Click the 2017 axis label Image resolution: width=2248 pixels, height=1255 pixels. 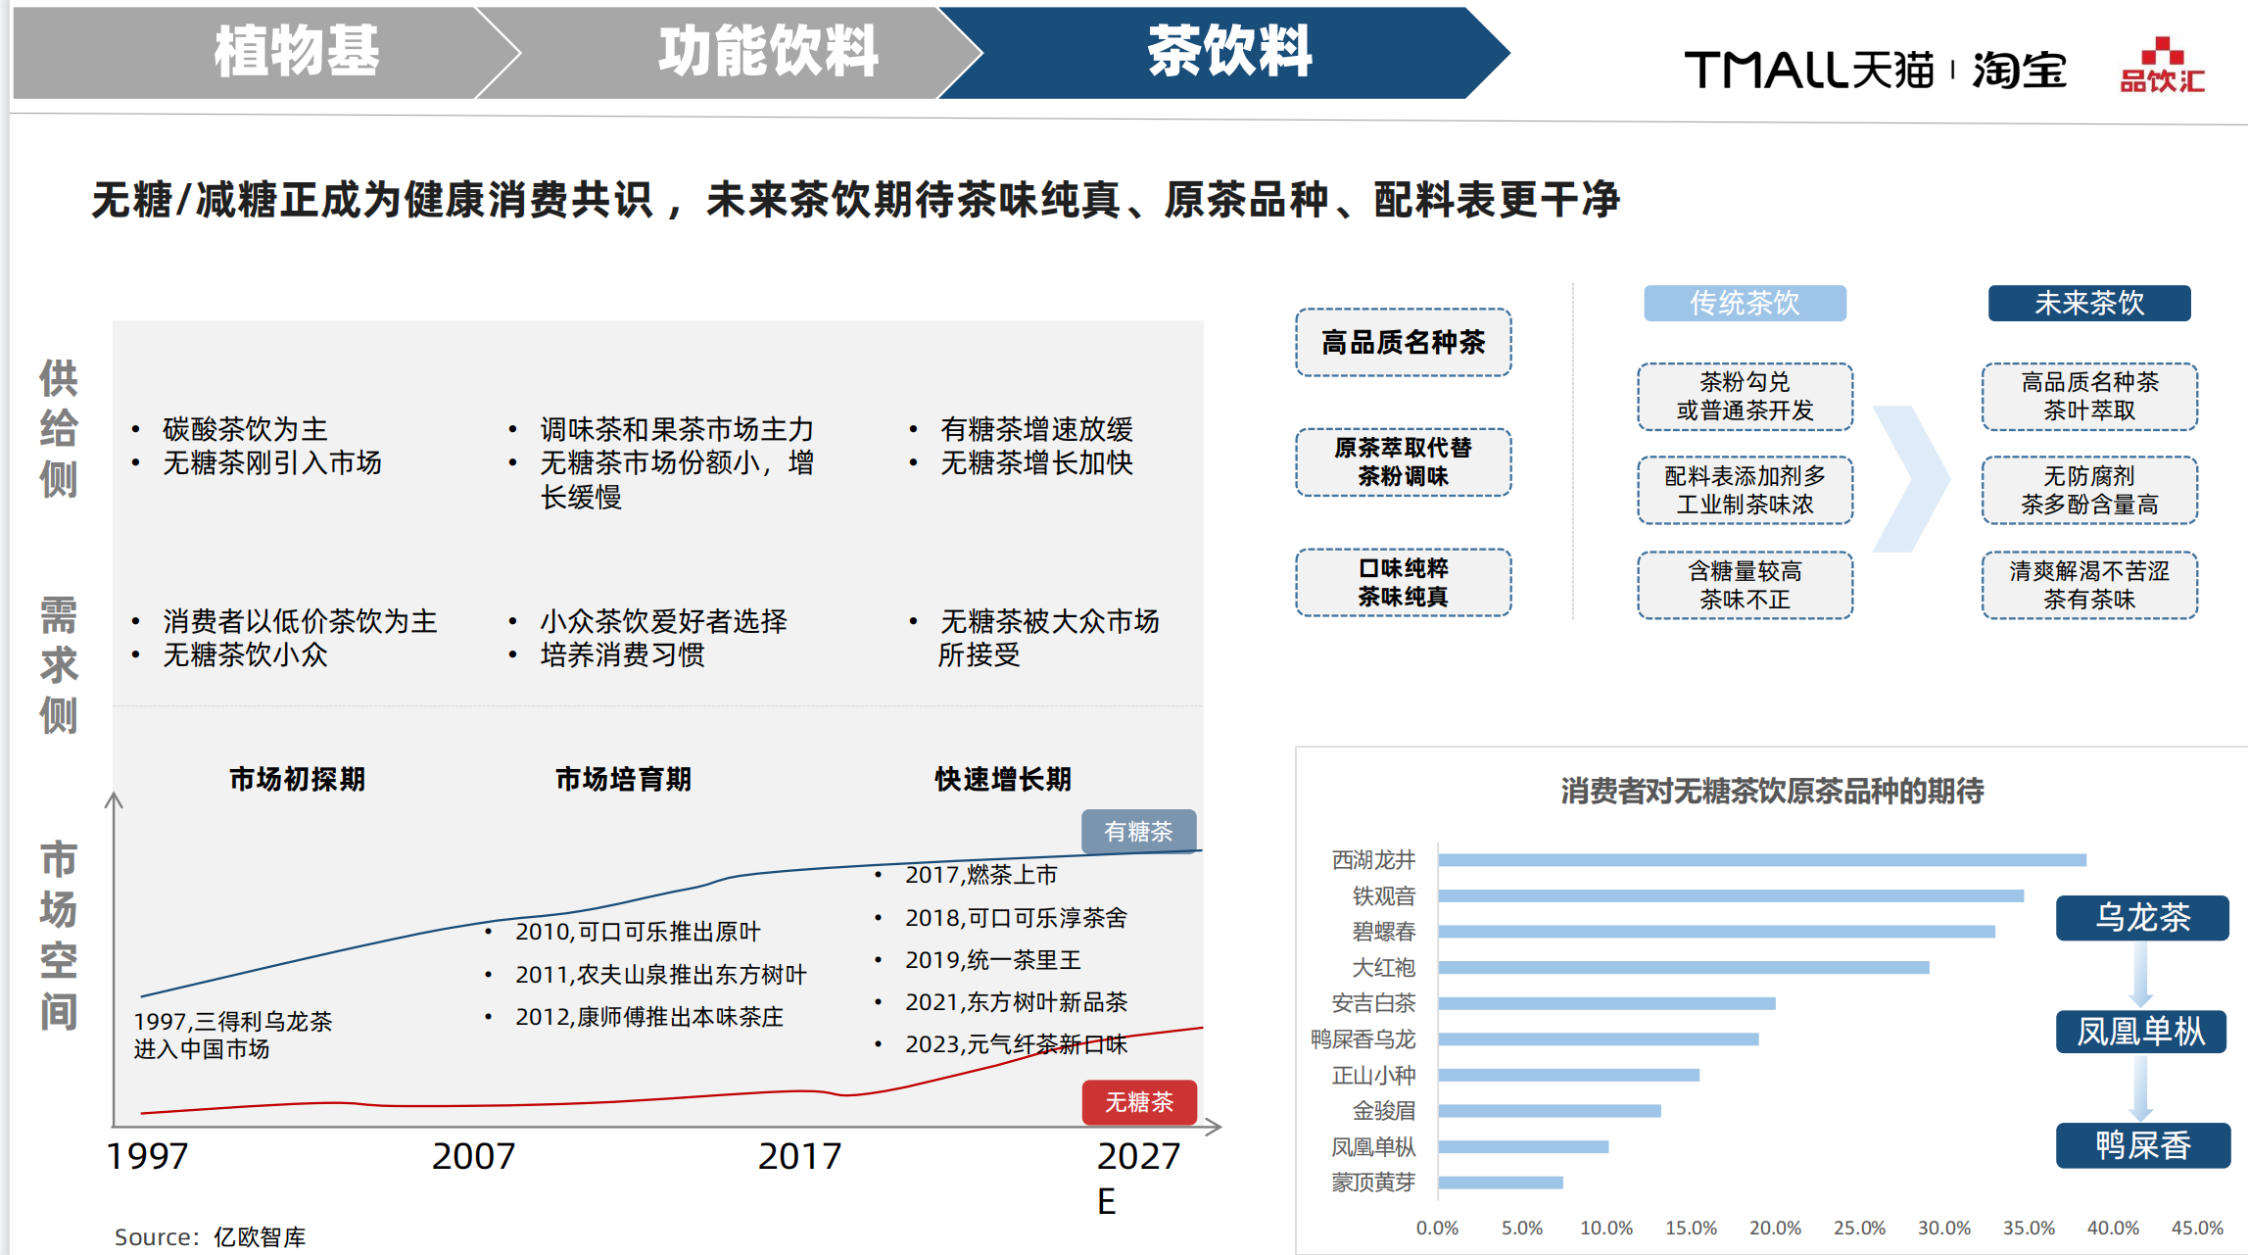(x=799, y=1156)
